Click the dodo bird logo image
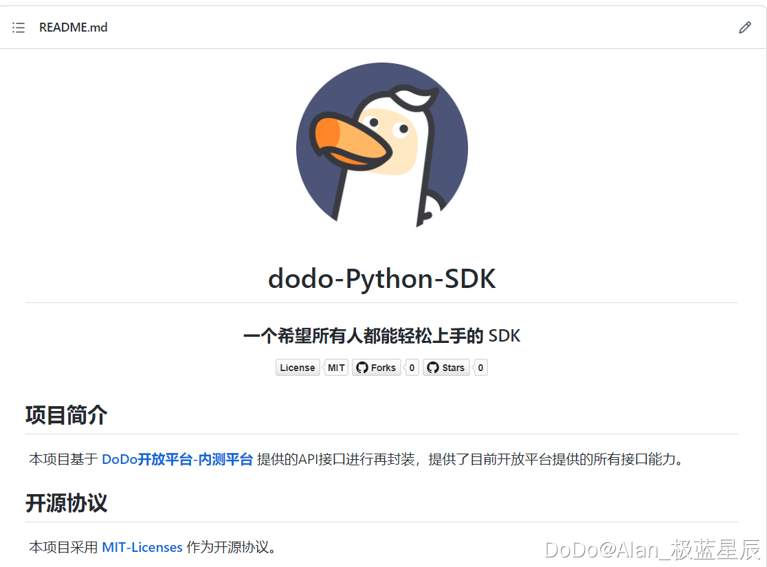The width and height of the screenshot is (767, 567). pyautogui.click(x=382, y=145)
